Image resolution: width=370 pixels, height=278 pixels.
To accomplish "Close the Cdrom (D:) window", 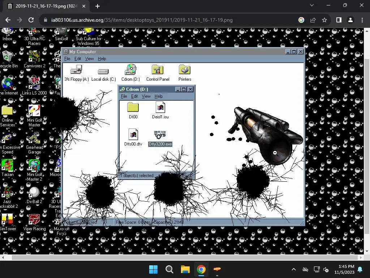I will (190, 89).
